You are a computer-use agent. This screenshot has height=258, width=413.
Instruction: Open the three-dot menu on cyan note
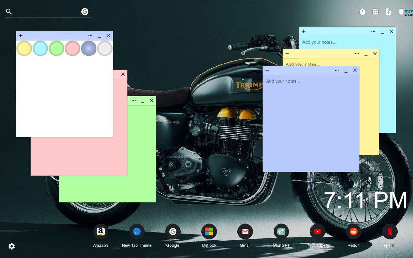(373, 31)
